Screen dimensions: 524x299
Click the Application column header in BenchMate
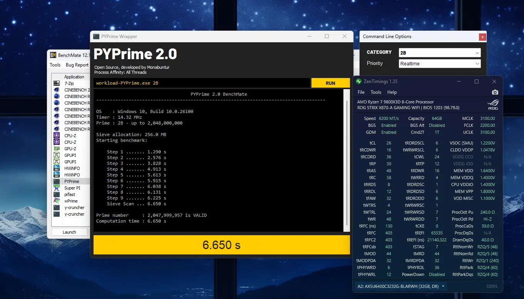click(74, 77)
